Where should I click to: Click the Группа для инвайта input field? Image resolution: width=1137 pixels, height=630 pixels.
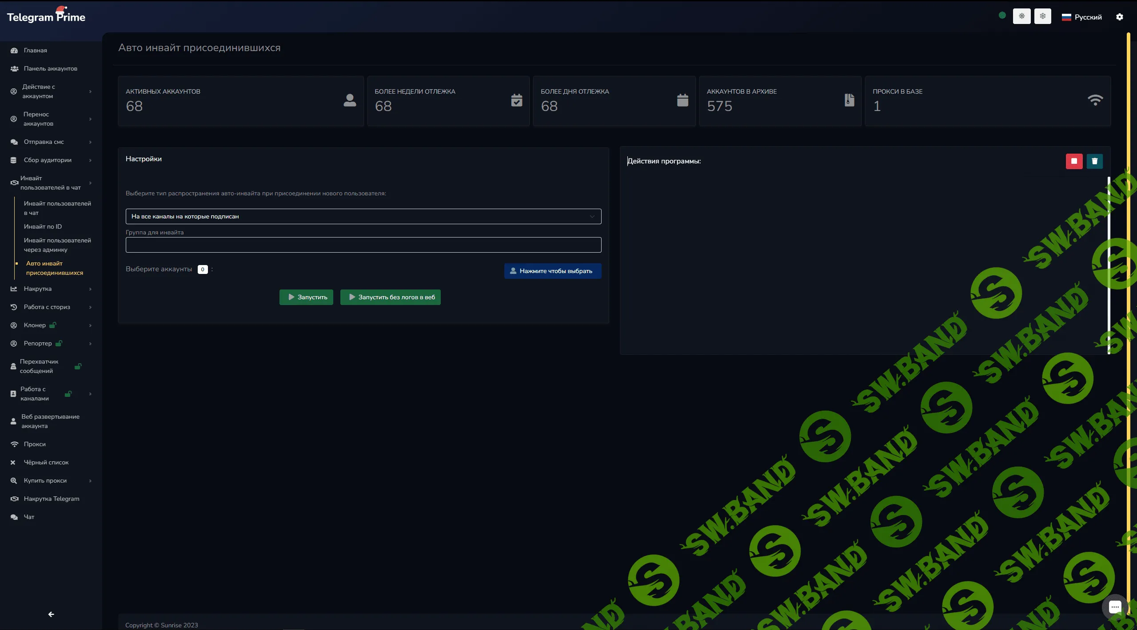[363, 245]
